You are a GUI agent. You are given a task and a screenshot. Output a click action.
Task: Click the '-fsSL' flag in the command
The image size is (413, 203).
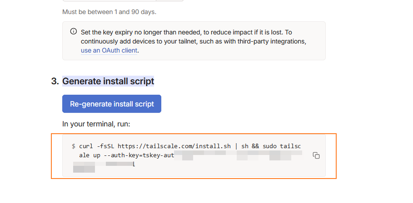[x=106, y=146]
